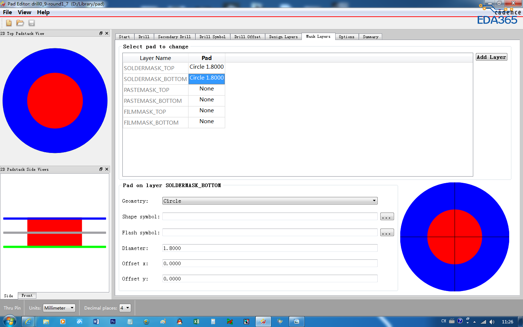The width and height of the screenshot is (523, 327).
Task: Select the Pad Editor taskbar button
Action: (x=263, y=322)
